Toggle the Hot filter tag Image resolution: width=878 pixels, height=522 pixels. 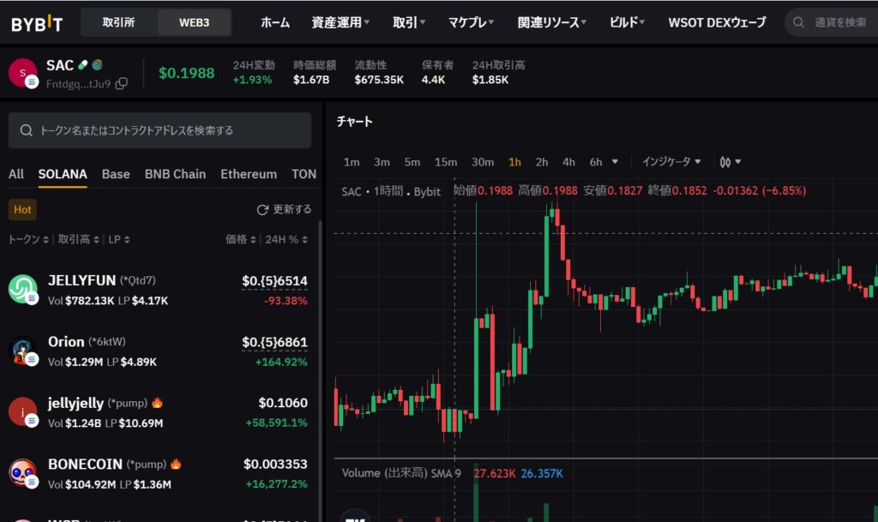[22, 210]
